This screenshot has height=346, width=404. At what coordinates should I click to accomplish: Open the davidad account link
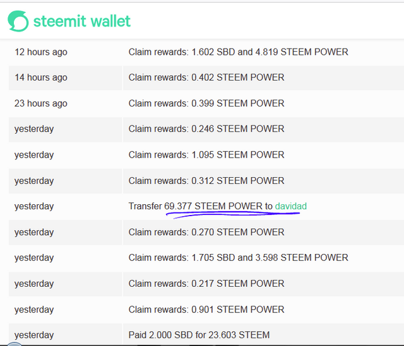tap(290, 206)
